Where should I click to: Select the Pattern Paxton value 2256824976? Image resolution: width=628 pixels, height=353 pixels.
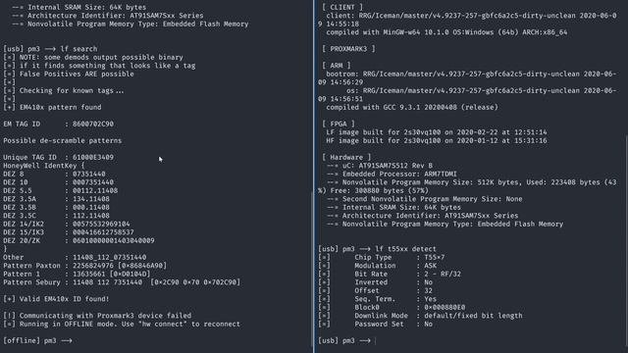pyautogui.click(x=93, y=266)
